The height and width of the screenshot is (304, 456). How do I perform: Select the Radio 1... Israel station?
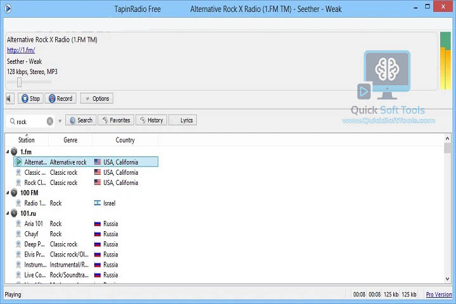86,203
